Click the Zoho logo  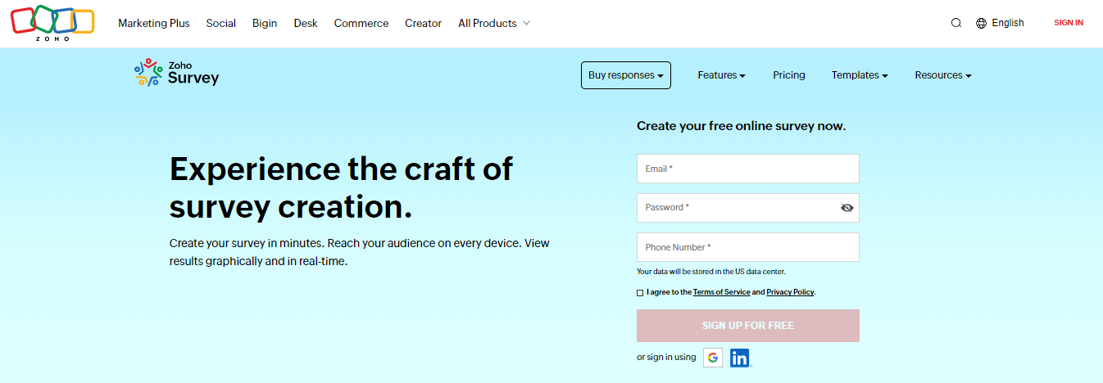[52, 24]
